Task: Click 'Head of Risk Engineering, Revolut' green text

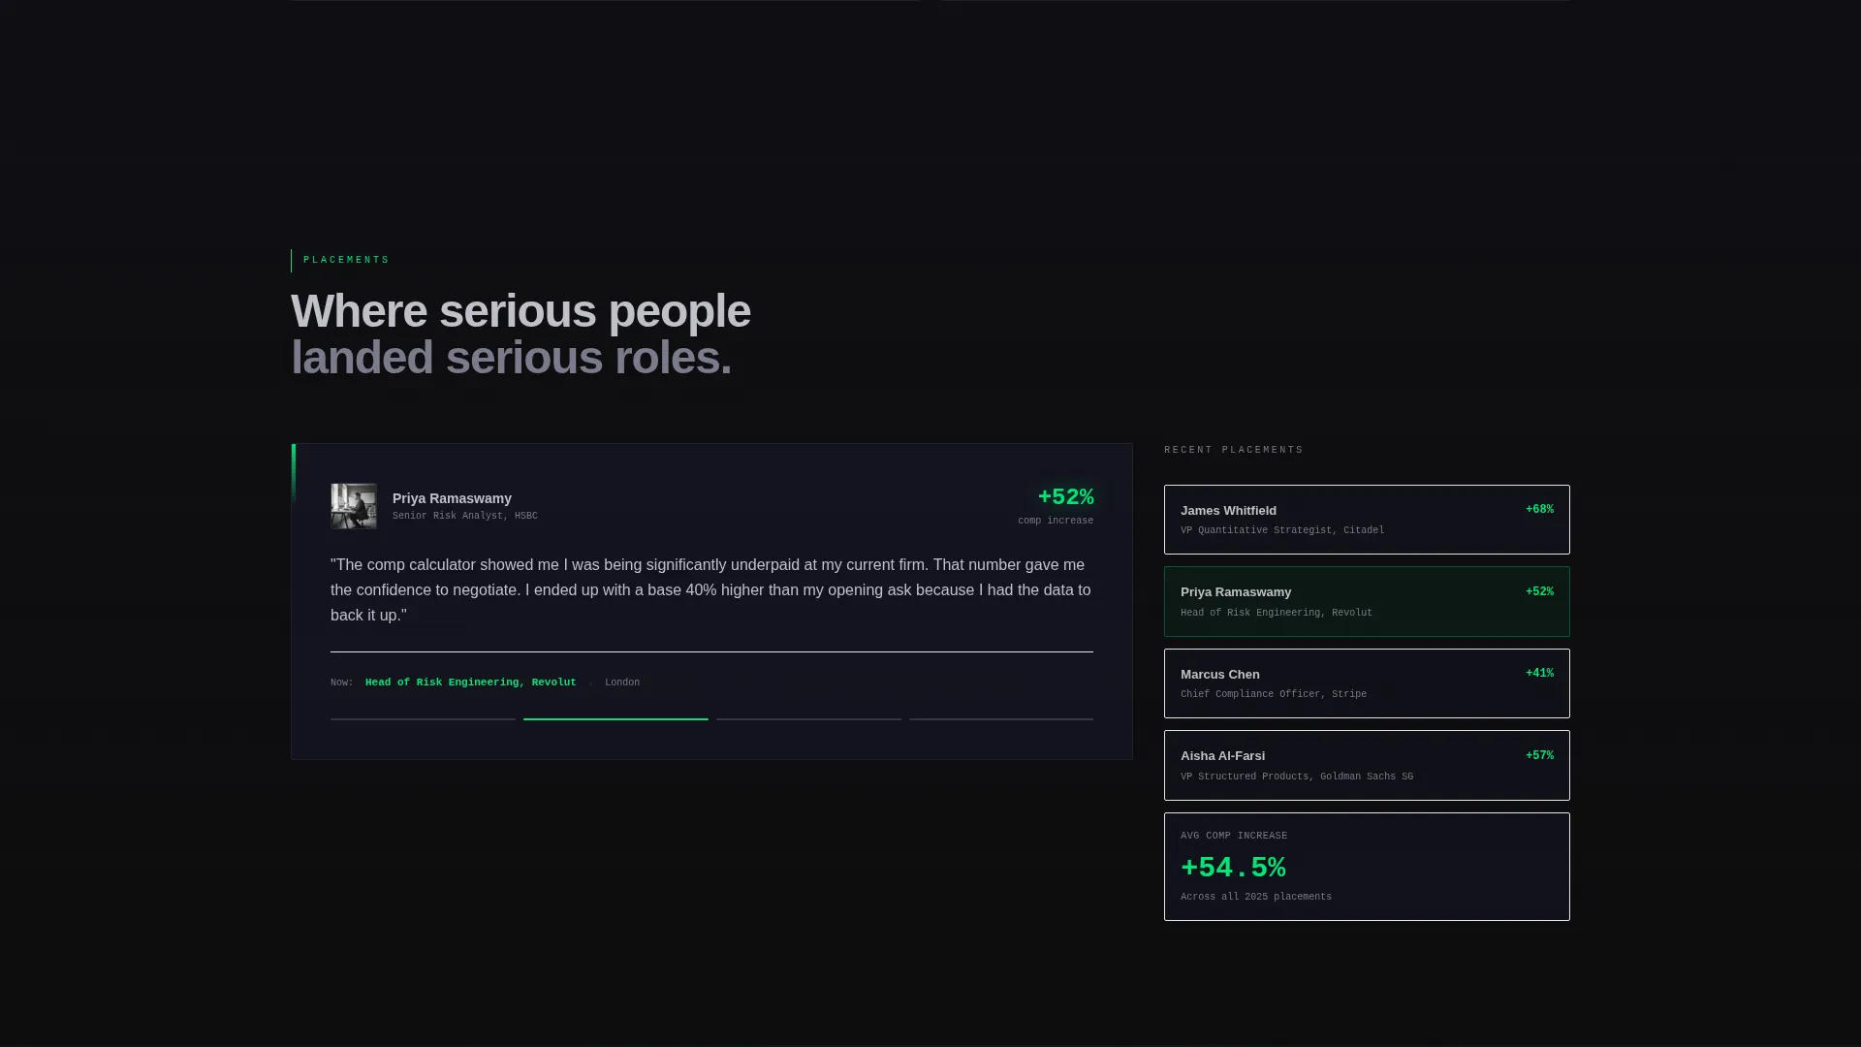Action: tap(470, 682)
